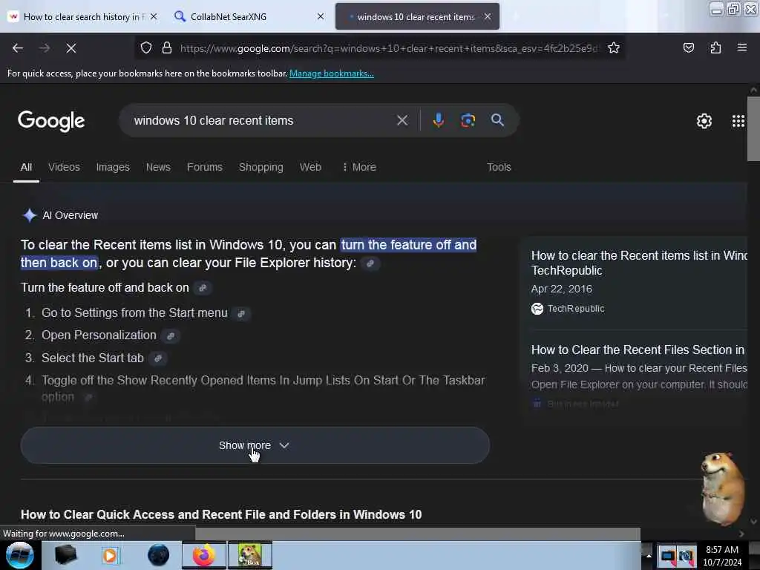Open the More search filters dropdown
The height and width of the screenshot is (570, 760).
click(x=358, y=167)
